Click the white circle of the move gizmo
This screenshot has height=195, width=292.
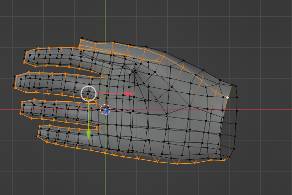pyautogui.click(x=89, y=94)
